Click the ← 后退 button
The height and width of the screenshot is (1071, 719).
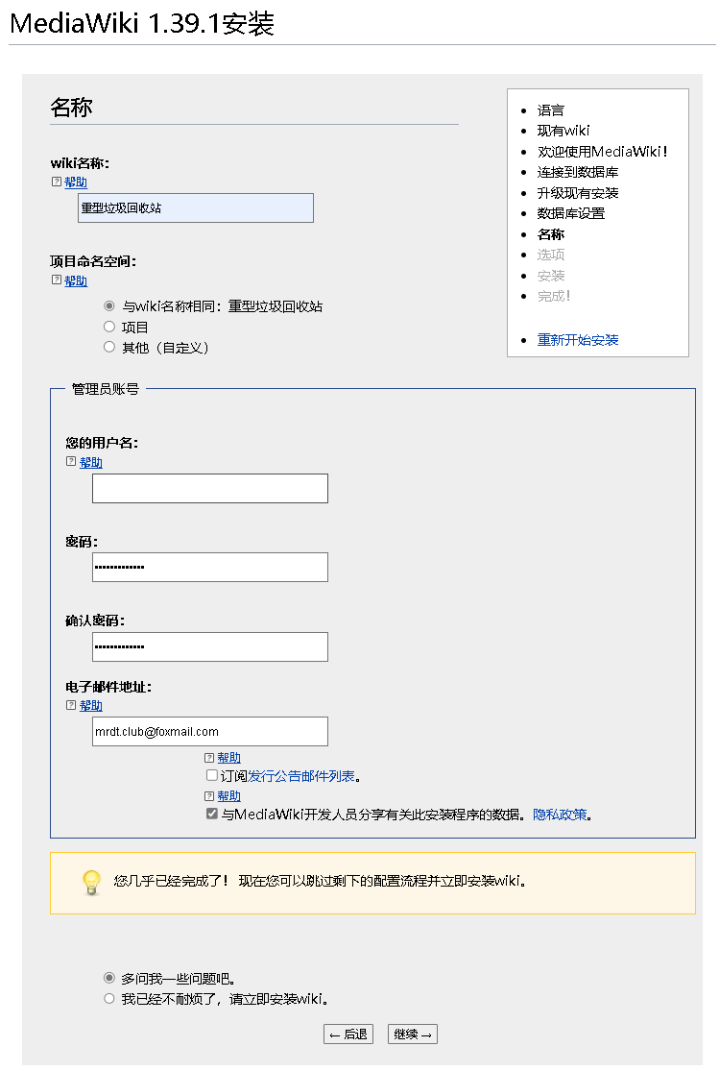[348, 1034]
